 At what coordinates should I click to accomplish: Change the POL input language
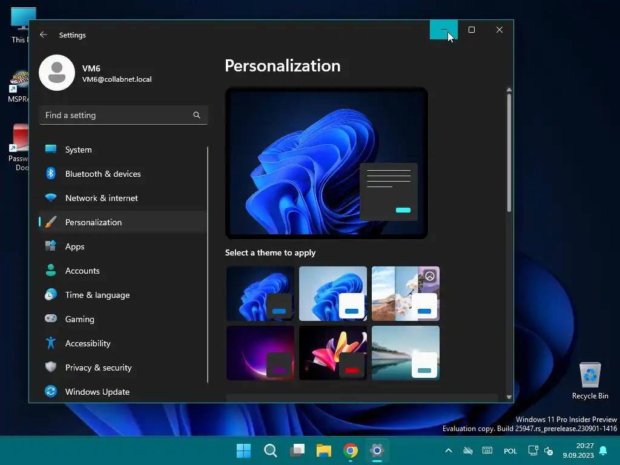tap(510, 450)
